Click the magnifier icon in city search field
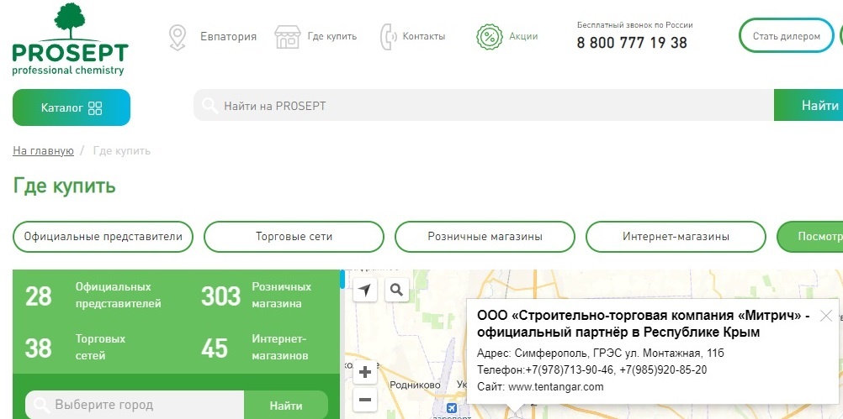This screenshot has height=419, width=843. click(41, 405)
